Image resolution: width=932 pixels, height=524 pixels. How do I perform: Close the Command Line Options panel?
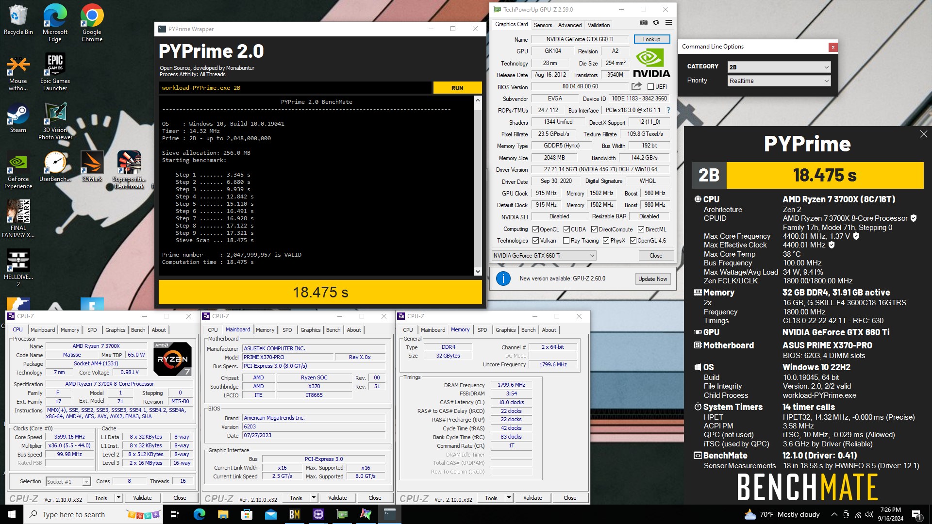tap(833, 47)
